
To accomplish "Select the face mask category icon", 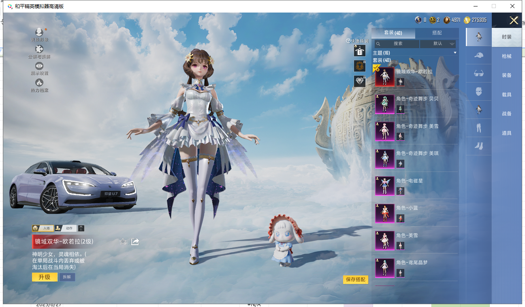I will click(x=478, y=92).
